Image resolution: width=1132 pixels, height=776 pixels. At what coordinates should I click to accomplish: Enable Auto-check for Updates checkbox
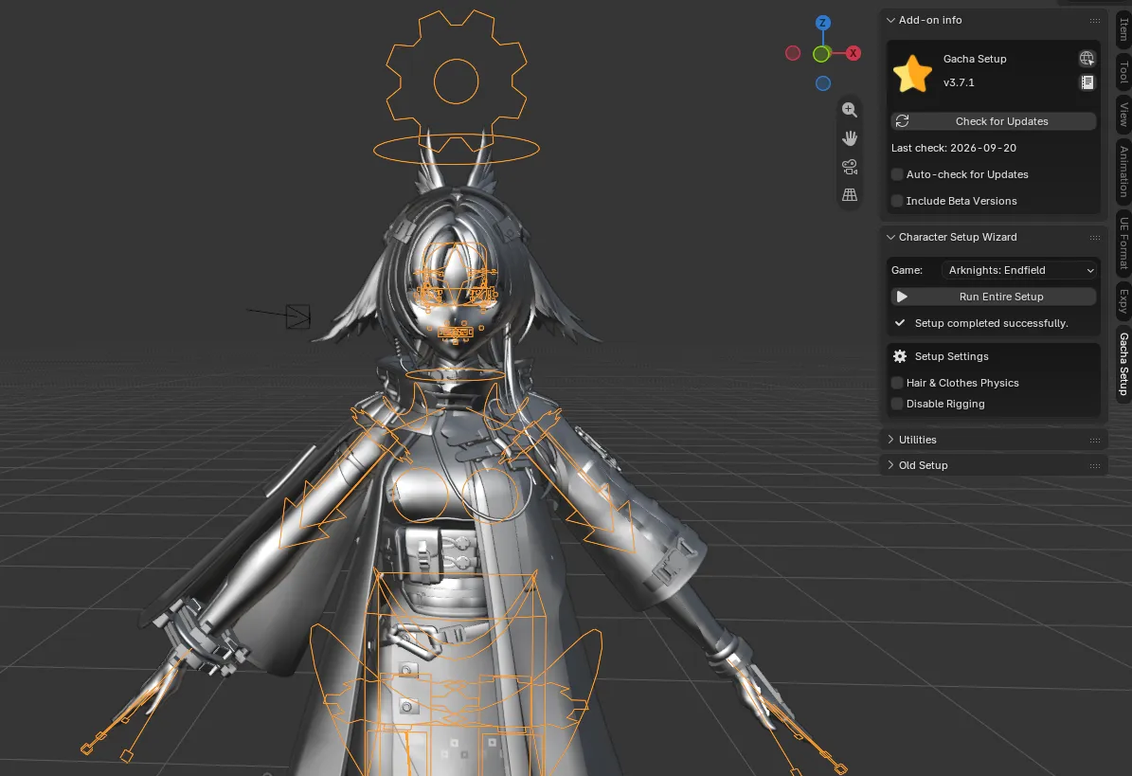pyautogui.click(x=897, y=174)
